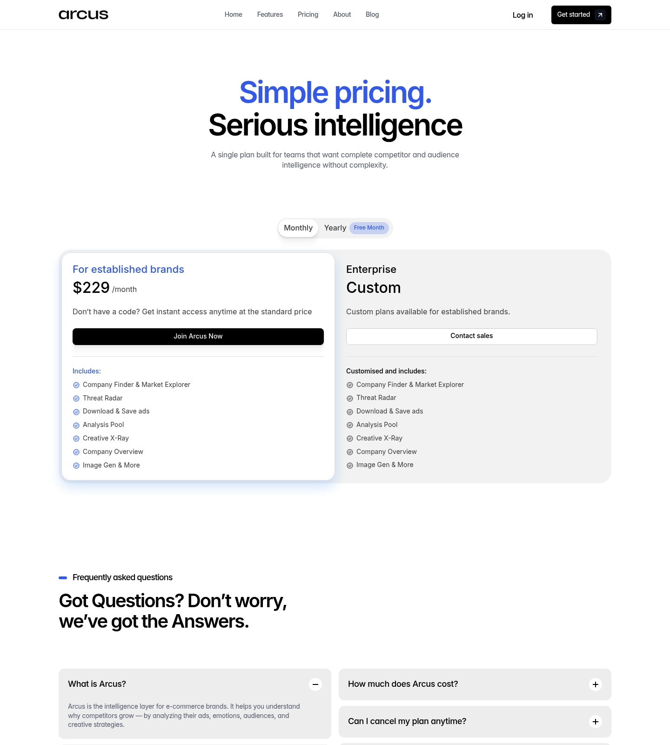This screenshot has height=745, width=670.
Task: Click the checkmark icon next to Image Gen & More
Action: 76,465
